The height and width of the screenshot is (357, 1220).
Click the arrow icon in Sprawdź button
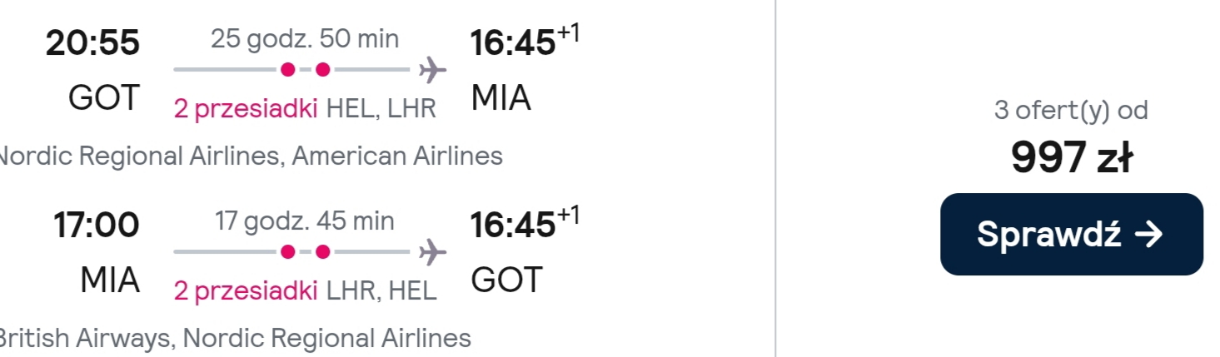[x=1148, y=236]
